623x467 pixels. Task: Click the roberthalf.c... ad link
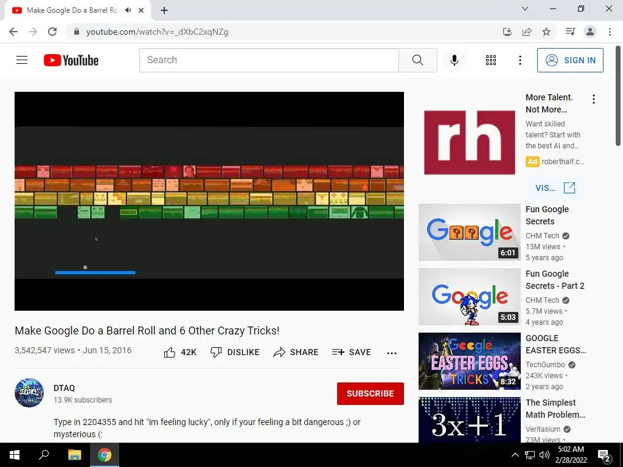pos(563,162)
